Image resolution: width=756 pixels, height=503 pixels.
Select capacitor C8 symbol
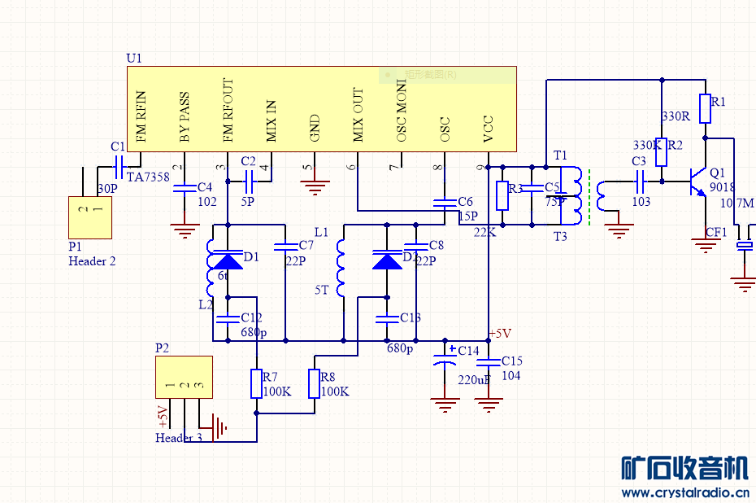pyautogui.click(x=415, y=247)
